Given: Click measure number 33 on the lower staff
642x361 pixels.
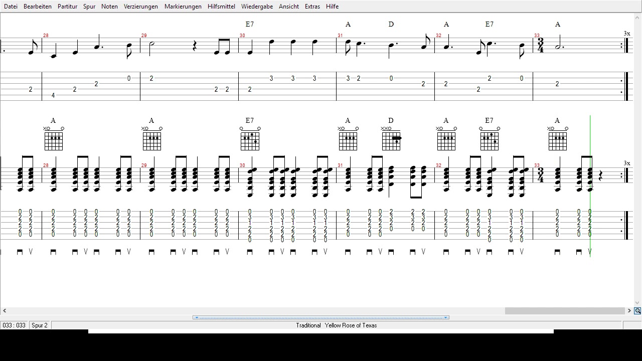Looking at the screenshot, I should (537, 165).
